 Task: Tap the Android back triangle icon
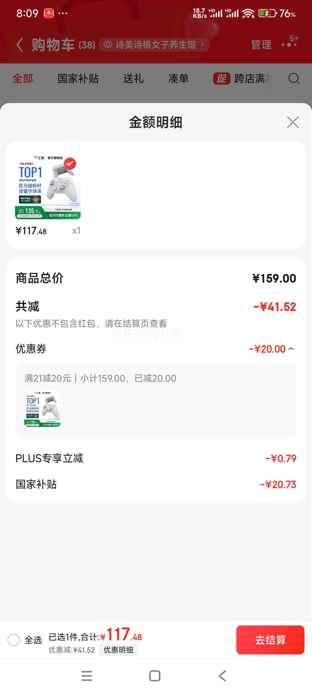[x=222, y=676]
